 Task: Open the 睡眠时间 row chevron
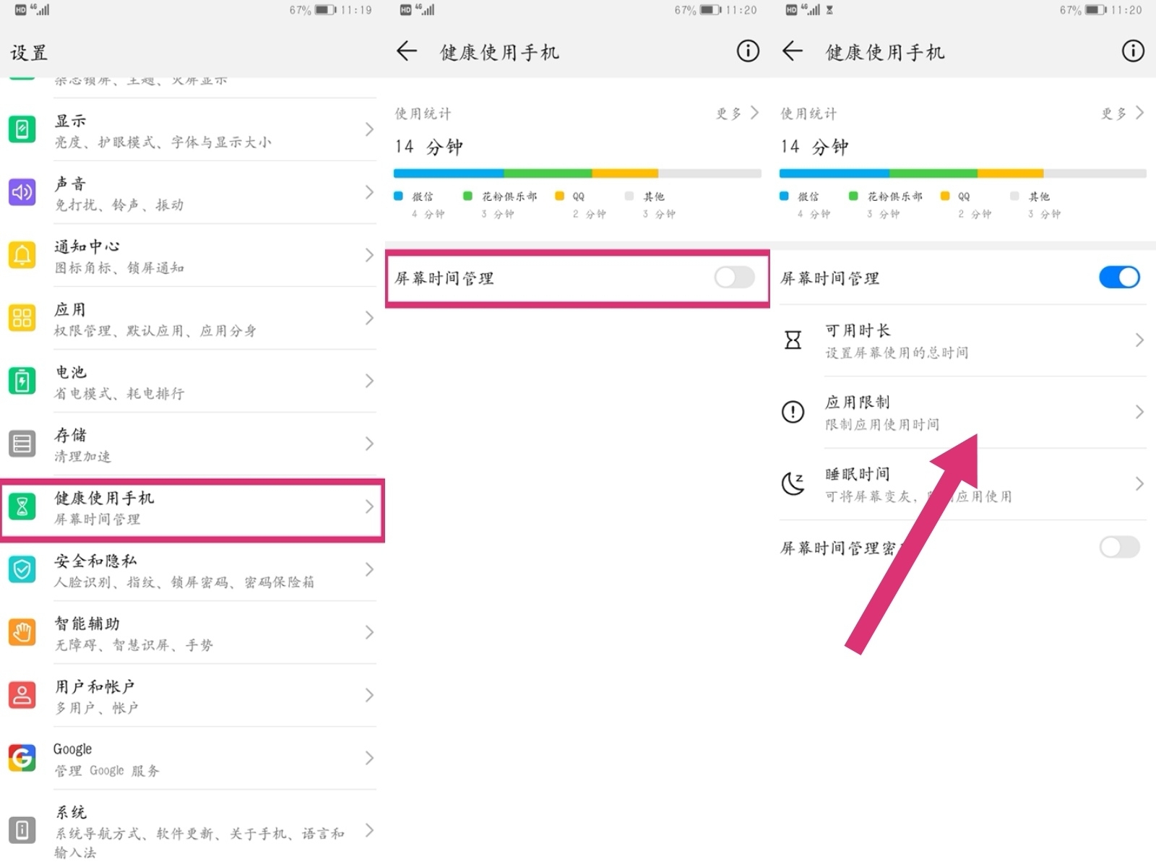pos(1139,483)
